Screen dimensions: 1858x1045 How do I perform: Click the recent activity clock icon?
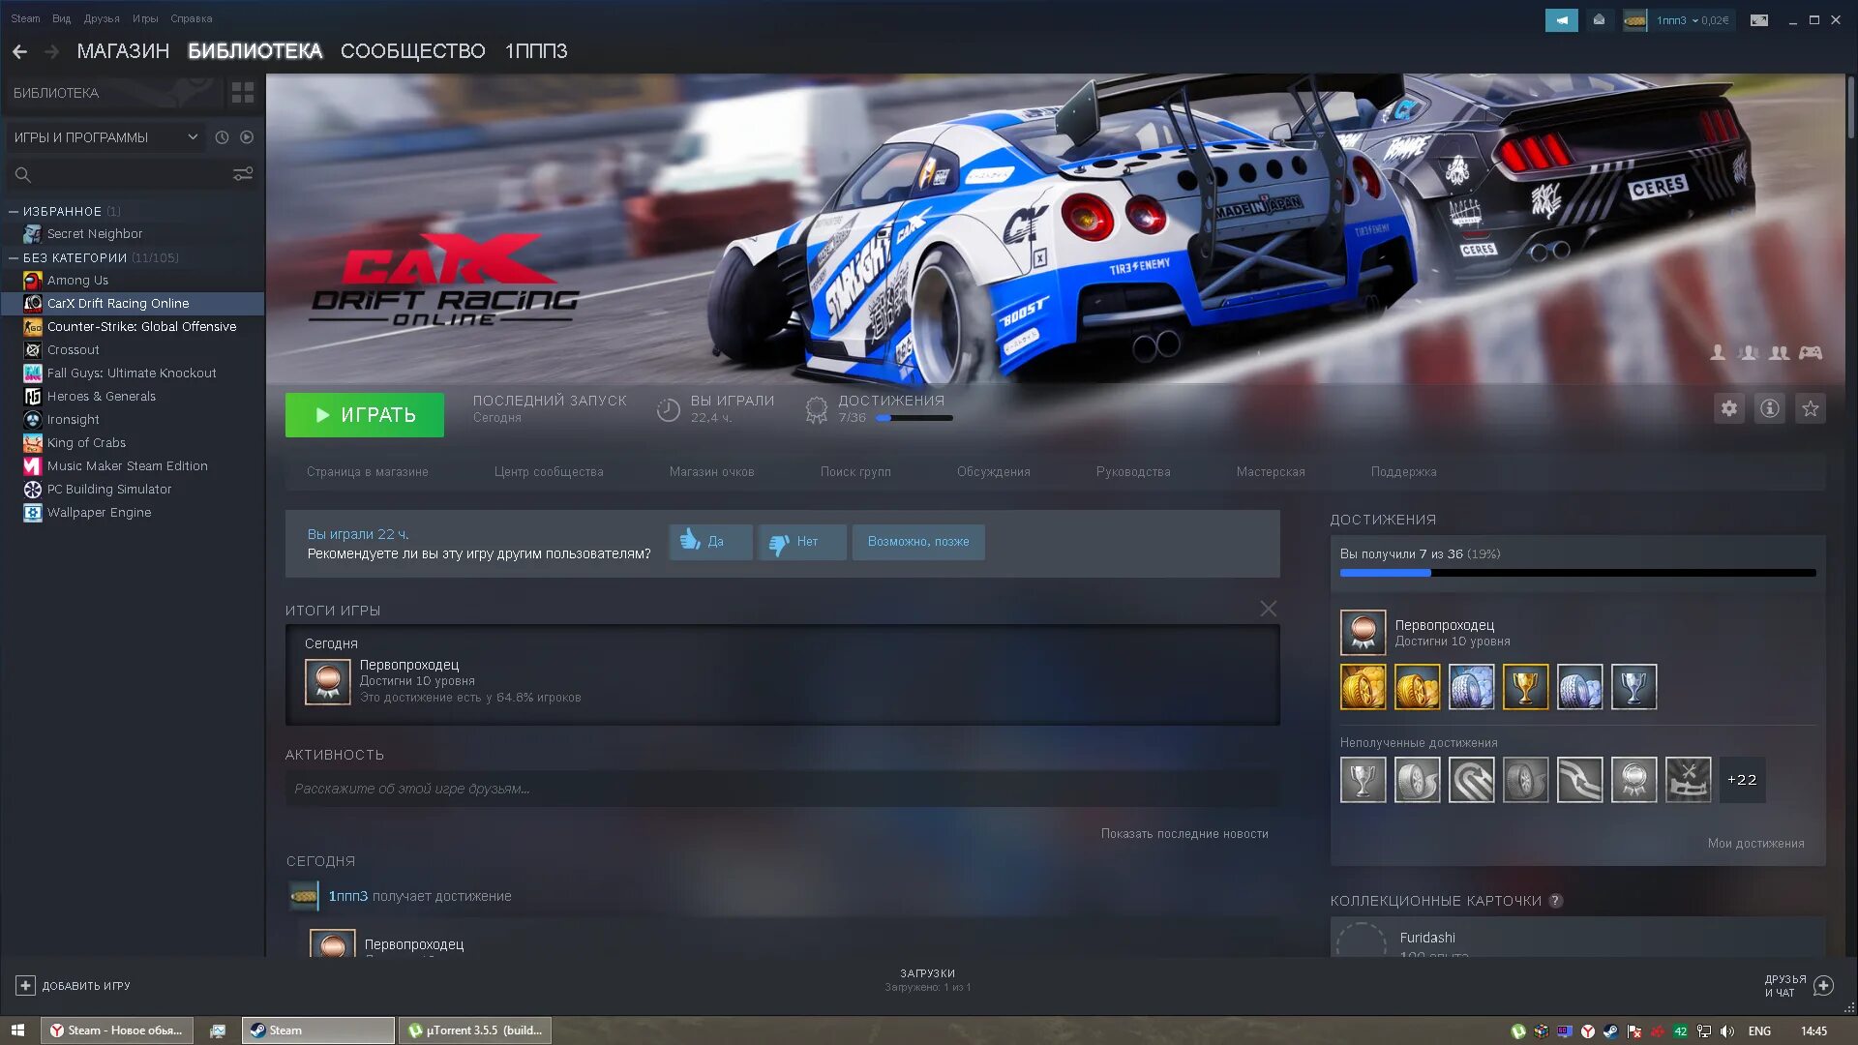click(x=222, y=137)
